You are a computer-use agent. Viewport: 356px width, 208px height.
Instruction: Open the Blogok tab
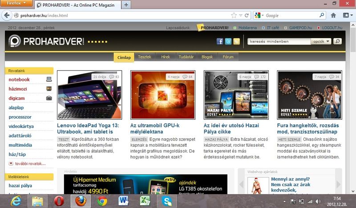(207, 57)
